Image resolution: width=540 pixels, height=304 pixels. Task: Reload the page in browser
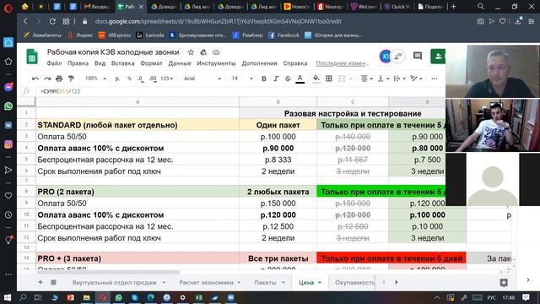[52, 21]
